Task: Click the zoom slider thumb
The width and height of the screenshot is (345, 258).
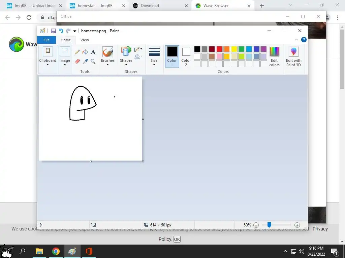Action: 269,225
